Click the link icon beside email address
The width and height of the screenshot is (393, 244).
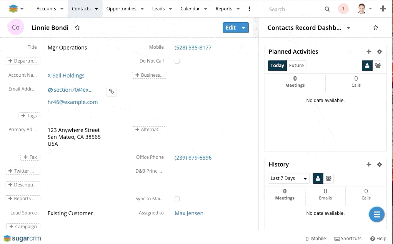coord(111,91)
